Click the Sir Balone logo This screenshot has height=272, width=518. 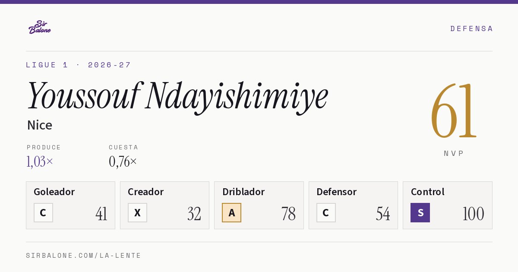(40, 27)
